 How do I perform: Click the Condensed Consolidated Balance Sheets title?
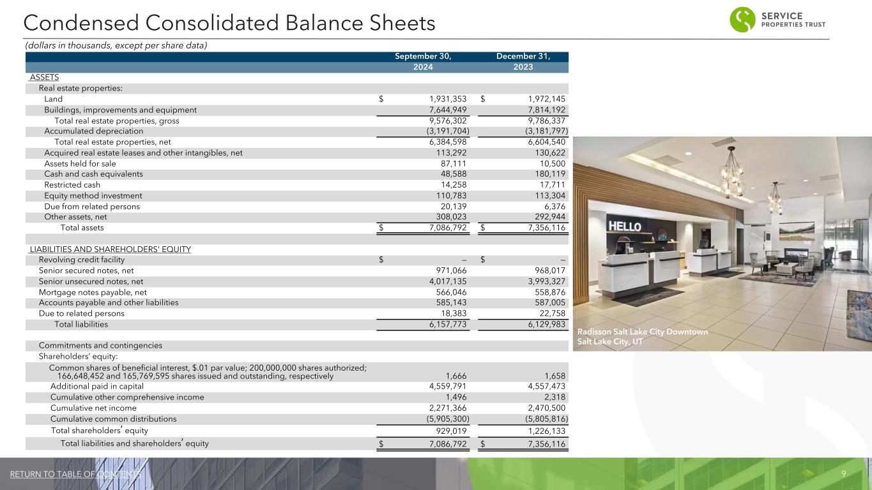pyautogui.click(x=229, y=24)
